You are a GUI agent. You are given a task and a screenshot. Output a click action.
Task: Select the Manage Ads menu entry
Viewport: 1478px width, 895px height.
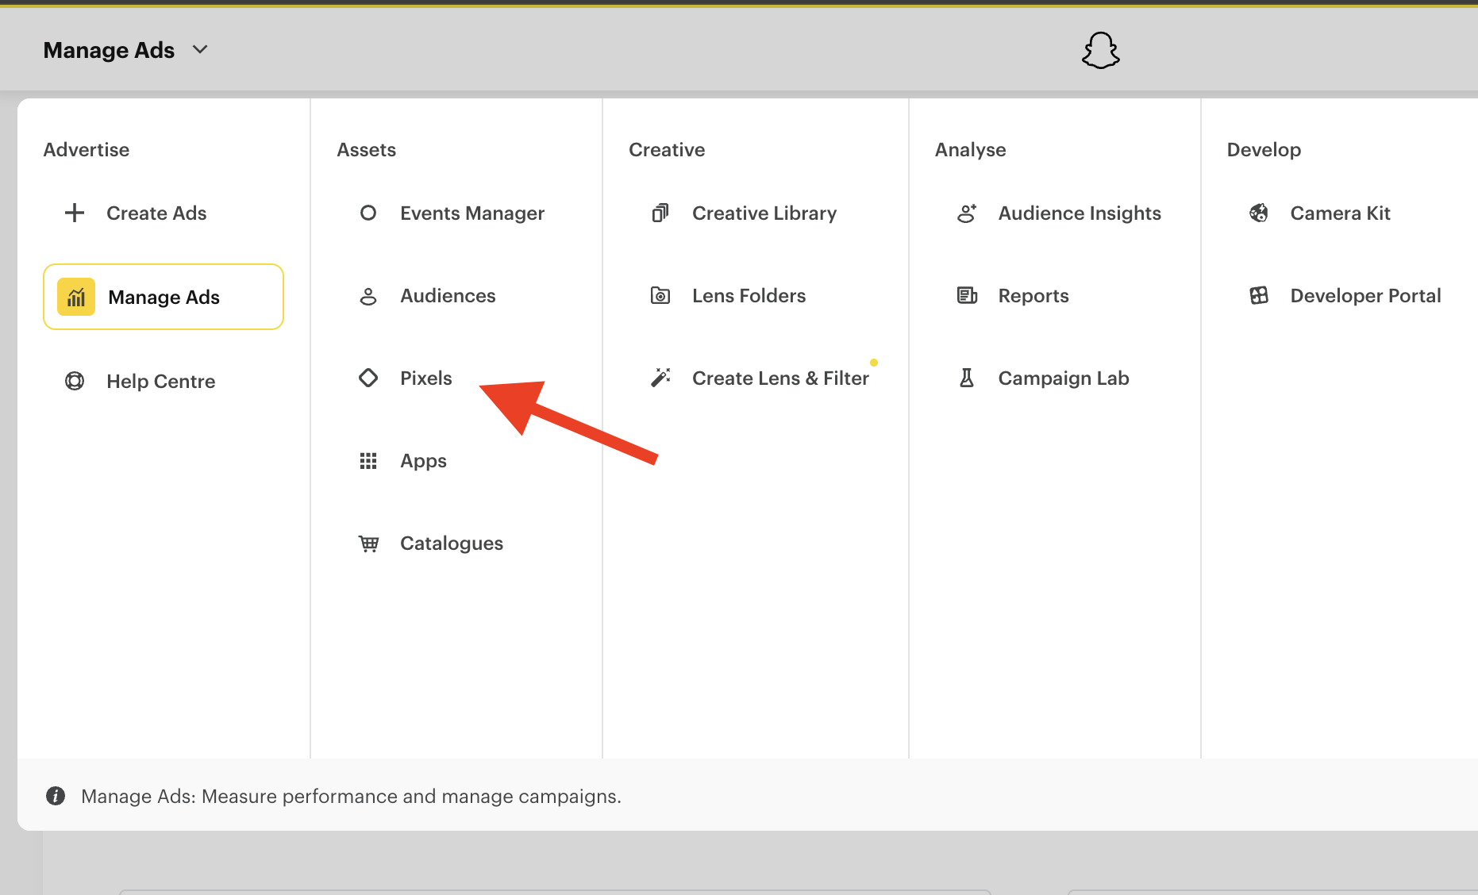(164, 297)
